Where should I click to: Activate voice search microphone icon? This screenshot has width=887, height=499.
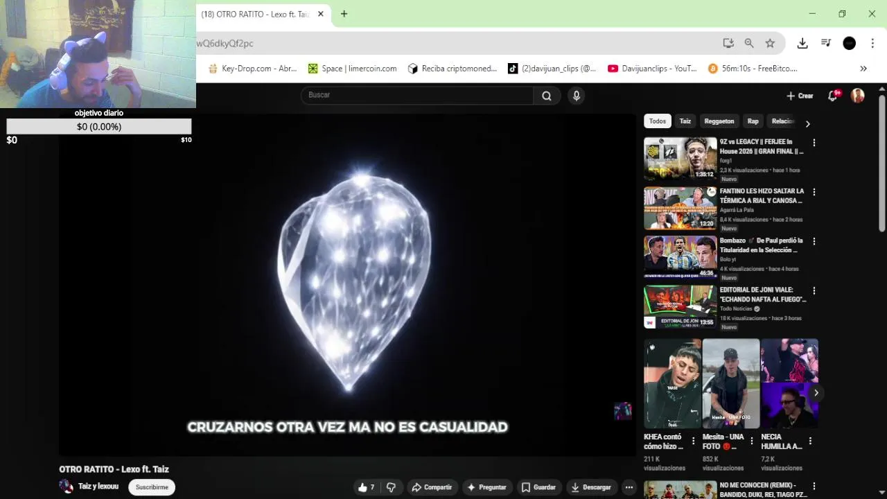pyautogui.click(x=576, y=96)
